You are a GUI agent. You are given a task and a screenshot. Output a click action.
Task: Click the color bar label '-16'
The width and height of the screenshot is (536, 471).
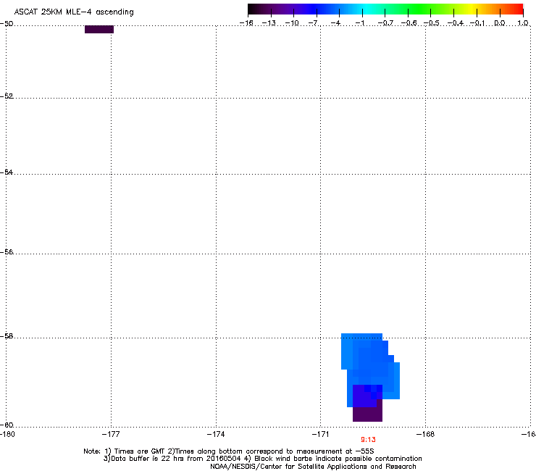(246, 23)
